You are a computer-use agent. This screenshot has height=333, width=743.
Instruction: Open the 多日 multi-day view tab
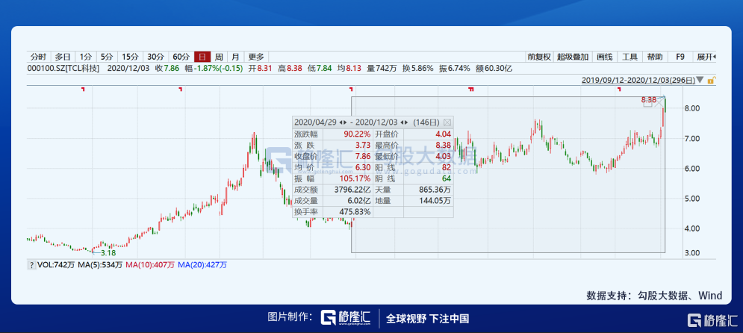click(x=62, y=57)
